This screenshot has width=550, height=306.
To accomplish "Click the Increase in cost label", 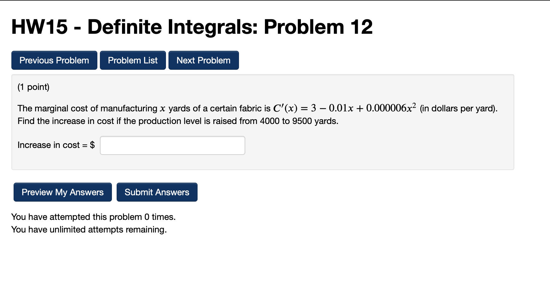I will tap(51, 145).
